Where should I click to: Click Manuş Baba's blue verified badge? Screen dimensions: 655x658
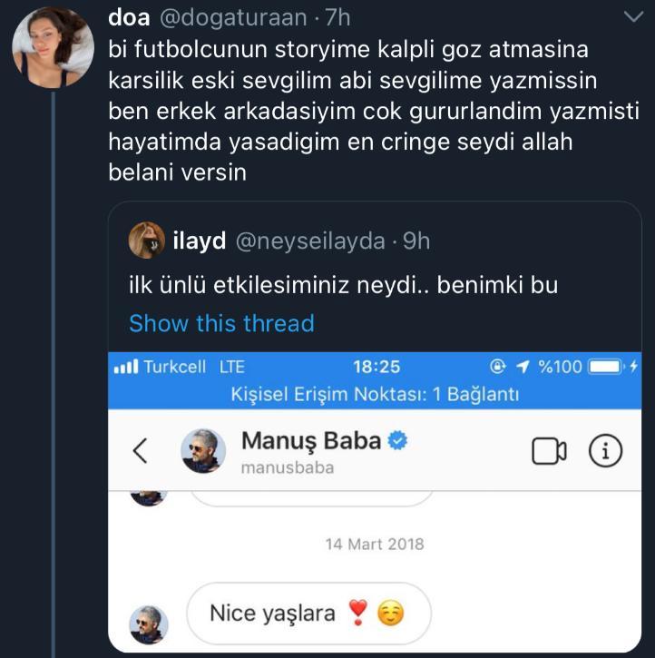[397, 441]
